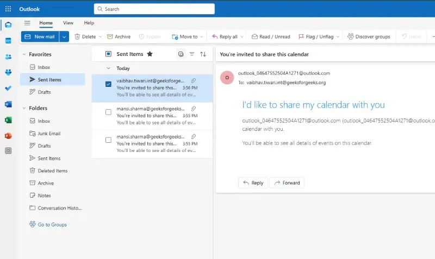Open People in the left app rail
The image size is (435, 259).
[x=8, y=57]
